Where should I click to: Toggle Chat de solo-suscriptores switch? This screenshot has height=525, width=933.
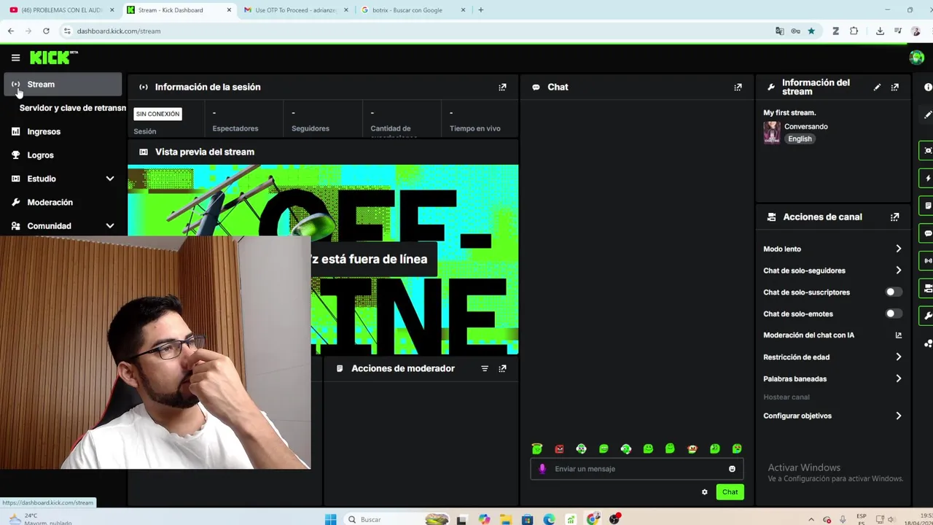pos(893,292)
